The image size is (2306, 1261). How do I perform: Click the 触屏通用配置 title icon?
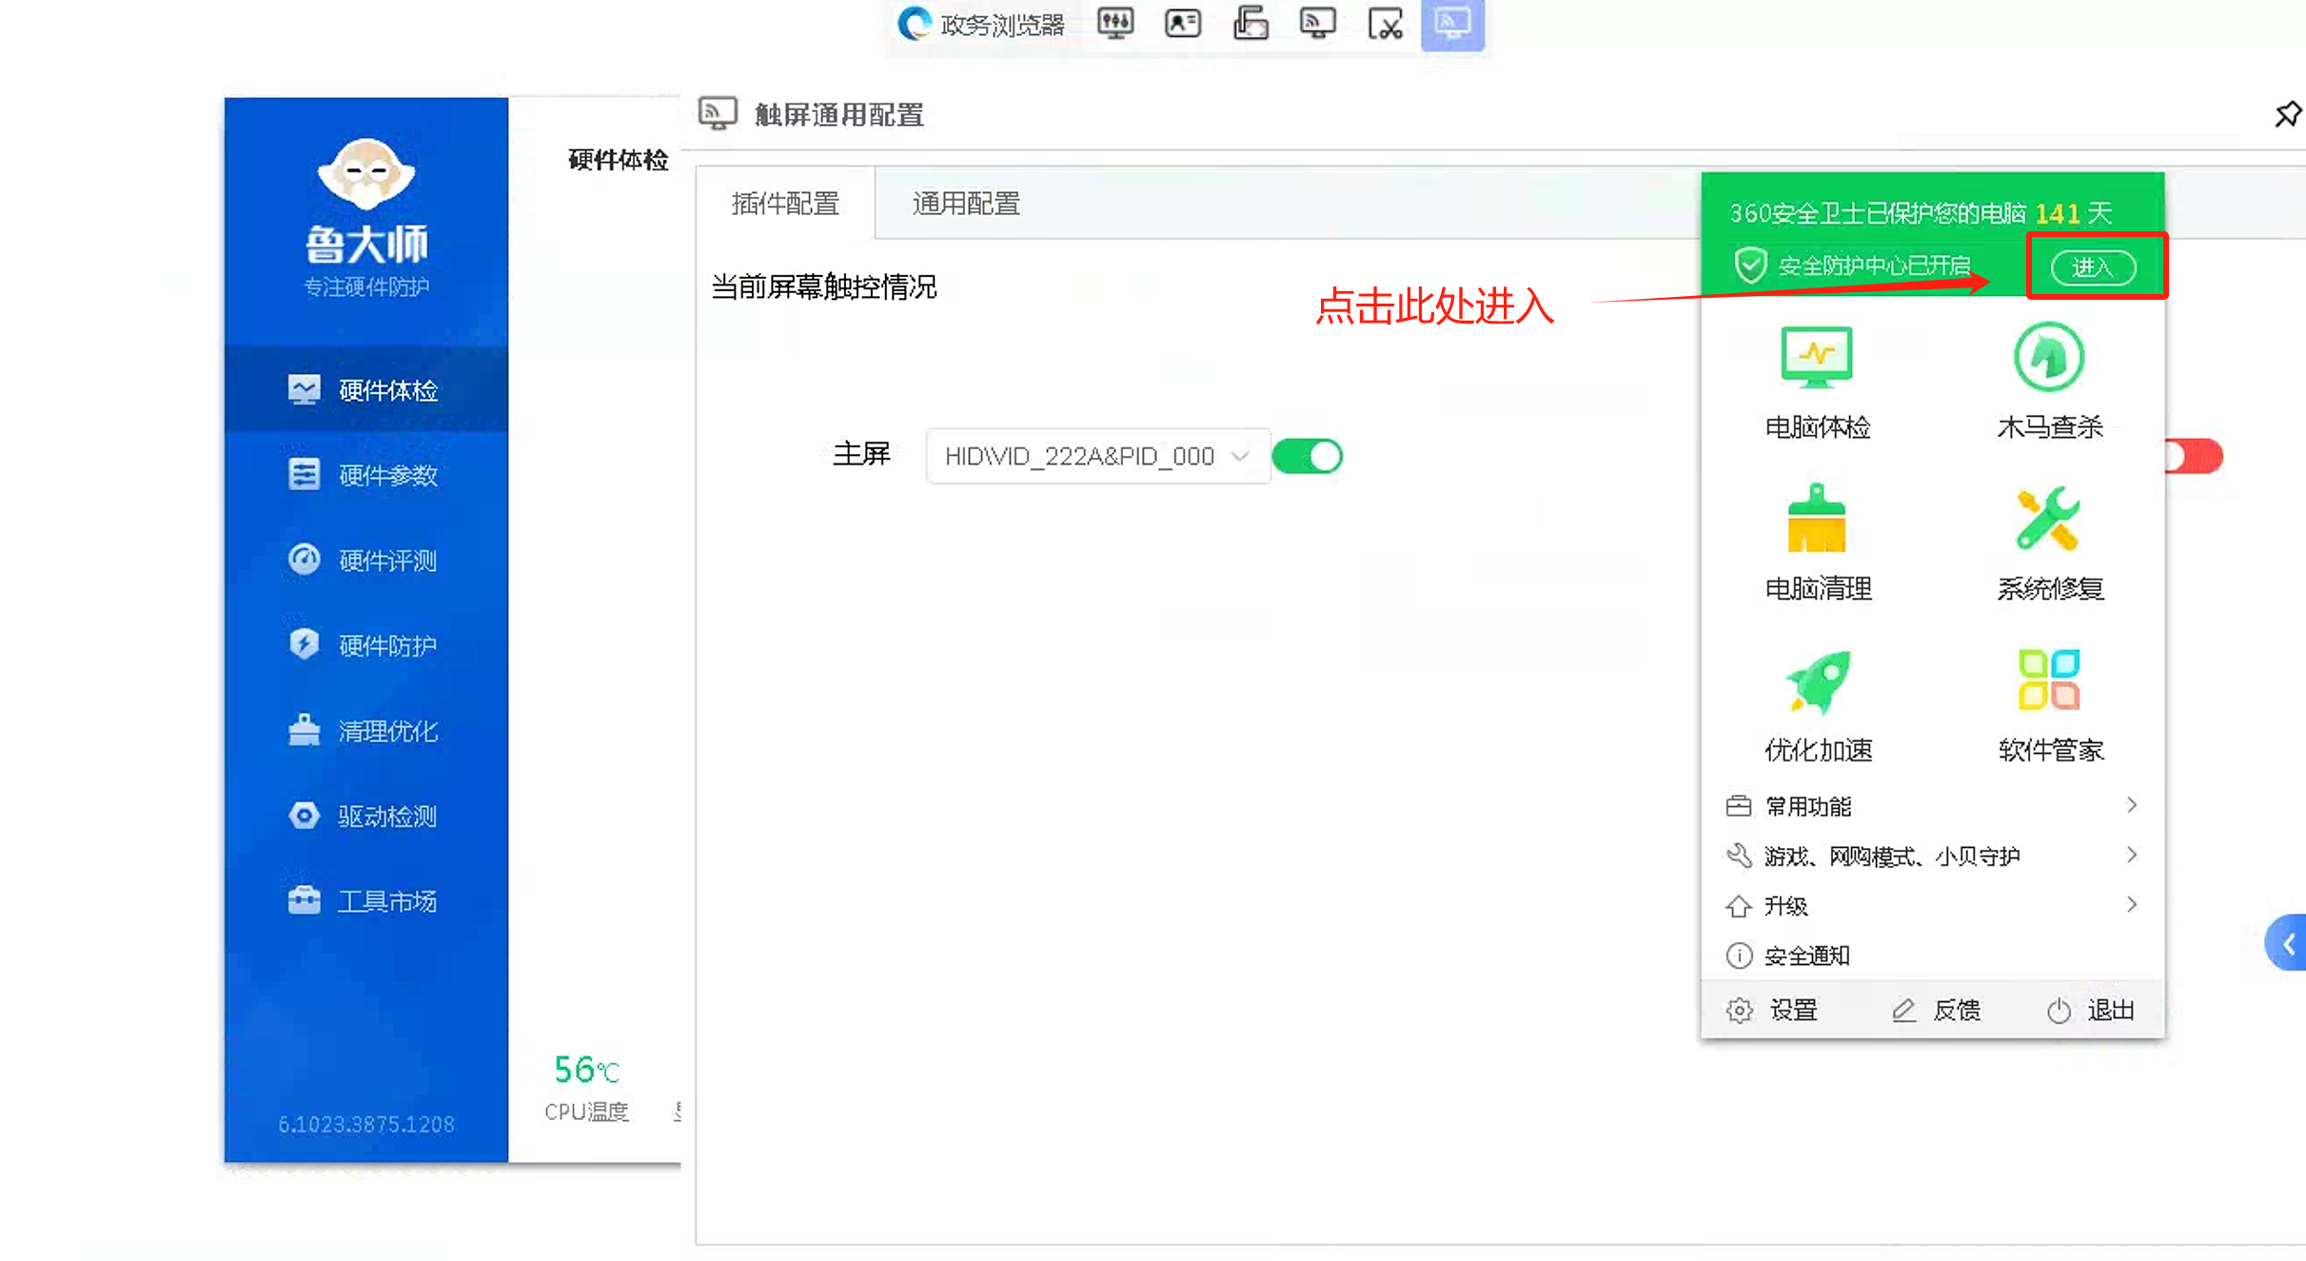point(717,114)
